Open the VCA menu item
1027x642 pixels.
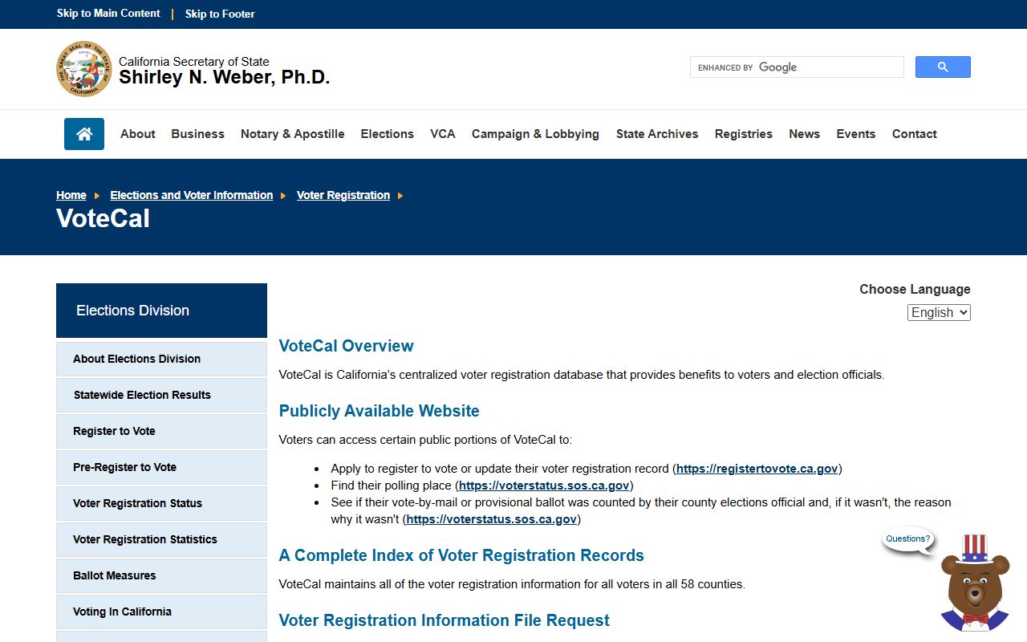[443, 134]
